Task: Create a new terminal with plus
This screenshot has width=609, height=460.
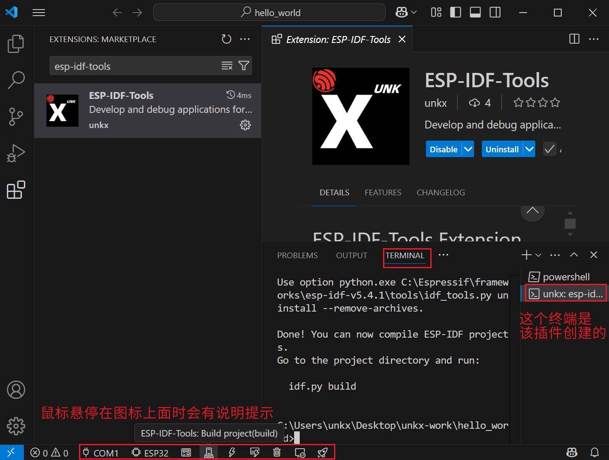Action: [x=526, y=255]
